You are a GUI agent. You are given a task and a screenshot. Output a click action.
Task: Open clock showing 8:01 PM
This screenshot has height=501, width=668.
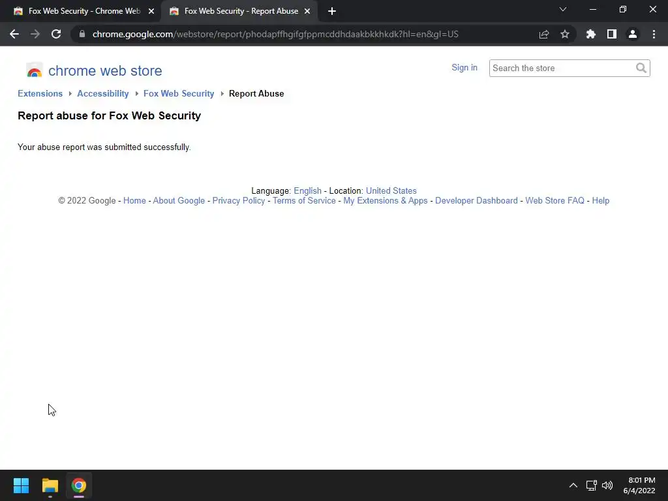pos(639,485)
